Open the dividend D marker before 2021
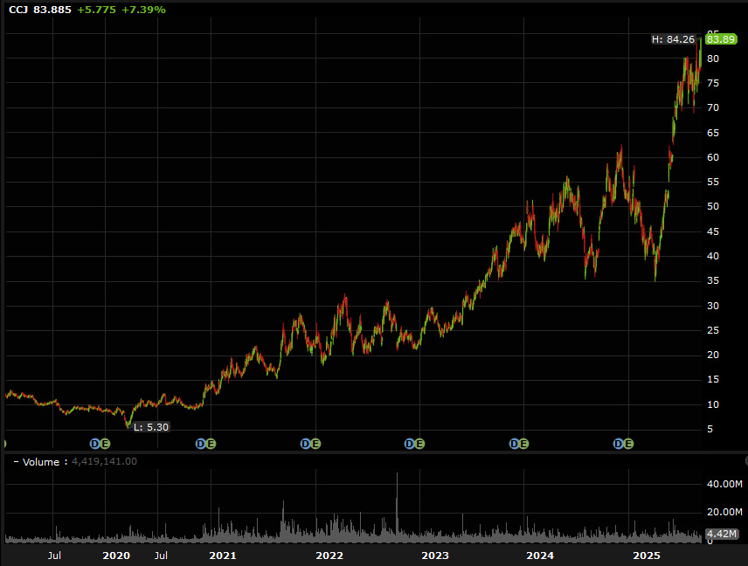 click(201, 444)
